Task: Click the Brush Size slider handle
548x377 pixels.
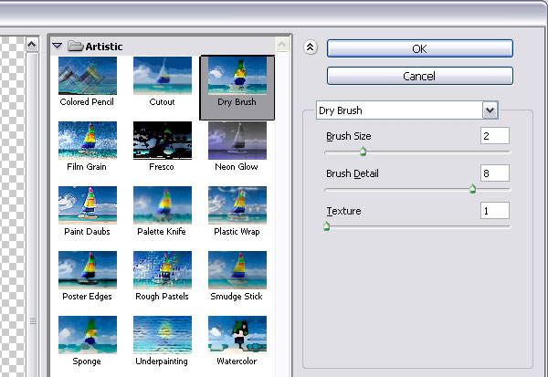Action: point(363,152)
